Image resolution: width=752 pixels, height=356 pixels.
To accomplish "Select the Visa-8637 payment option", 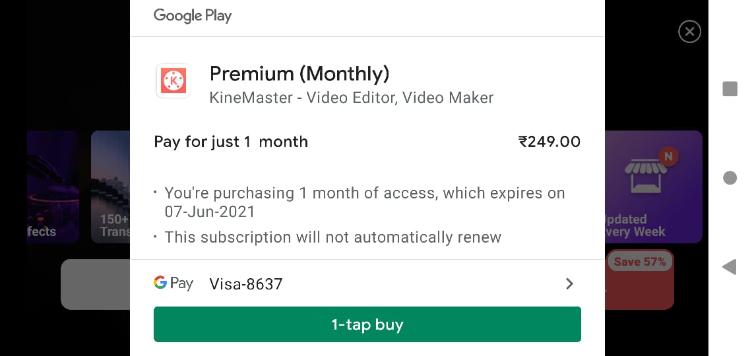I will (367, 283).
